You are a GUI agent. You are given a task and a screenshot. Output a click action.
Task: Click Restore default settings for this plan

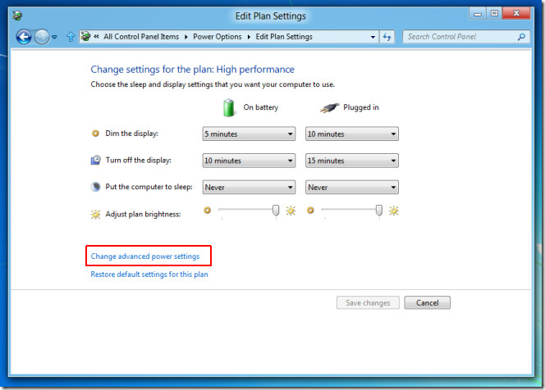click(x=149, y=274)
